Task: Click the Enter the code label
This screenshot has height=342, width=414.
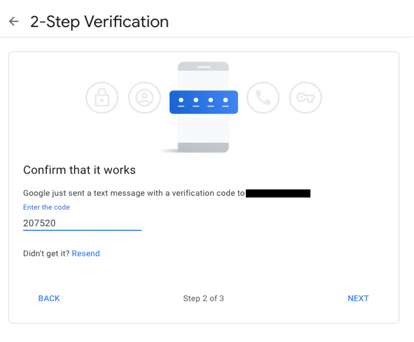Action: click(x=46, y=207)
